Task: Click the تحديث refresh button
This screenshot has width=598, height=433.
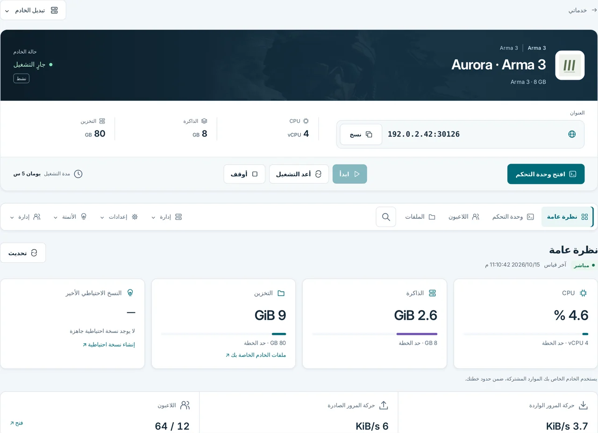Action: tap(23, 253)
